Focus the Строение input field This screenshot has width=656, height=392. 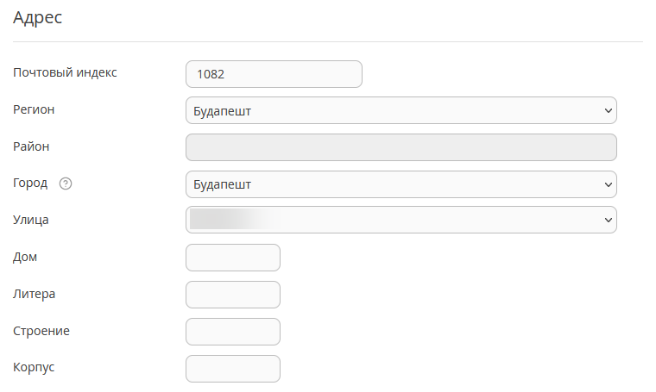(x=233, y=332)
